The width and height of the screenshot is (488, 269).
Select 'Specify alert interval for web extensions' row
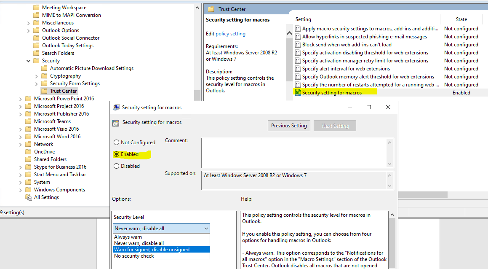coord(346,69)
